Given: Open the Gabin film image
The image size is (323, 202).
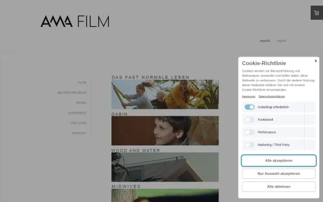Looking at the screenshot, I should pos(165,131).
